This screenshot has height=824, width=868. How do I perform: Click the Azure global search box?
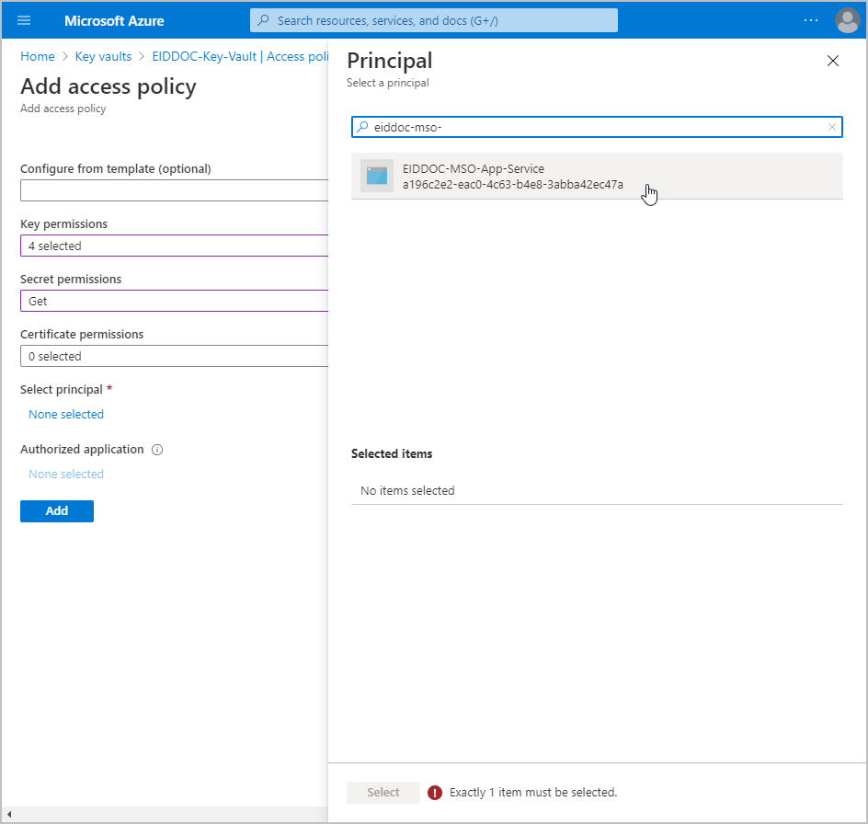point(434,20)
